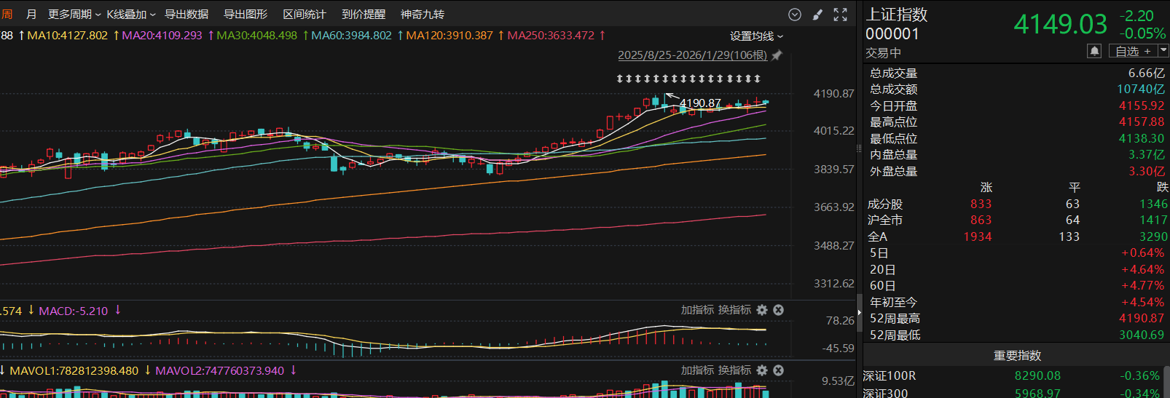The image size is (1170, 398).
Task: Enable 神奇九转 indicator
Action: click(x=423, y=15)
